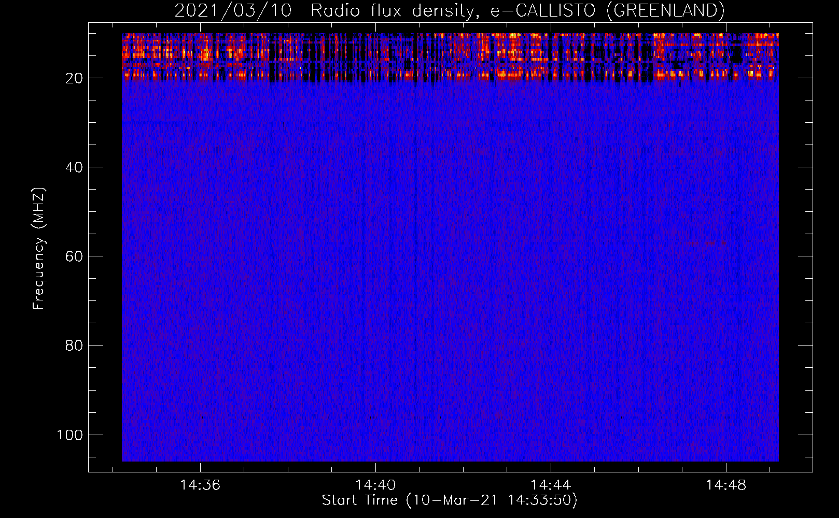Click the 14:44 time tick label
Screen dimensions: 839x518
551,485
